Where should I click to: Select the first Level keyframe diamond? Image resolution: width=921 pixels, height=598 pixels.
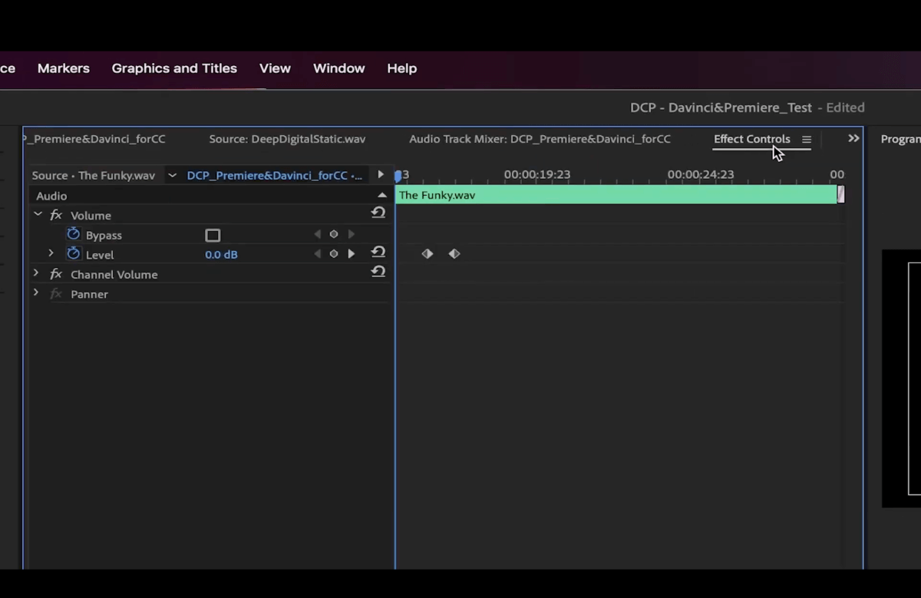click(x=427, y=253)
